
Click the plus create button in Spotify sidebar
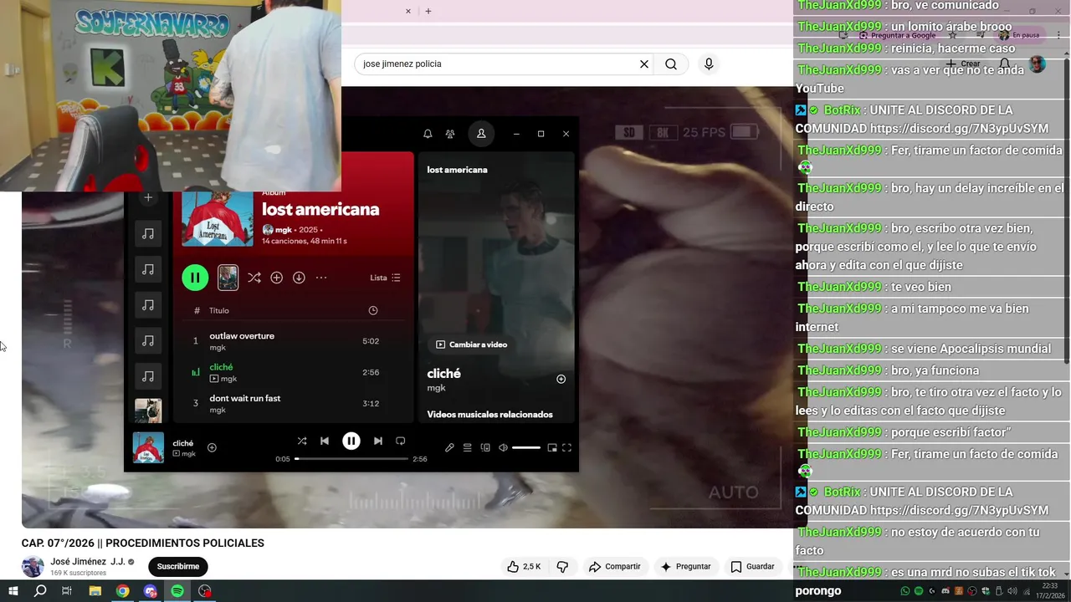[x=148, y=197]
